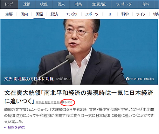Screen dimensions: 159x134
Task: Go to the 特集 tab
Action: (78, 4)
